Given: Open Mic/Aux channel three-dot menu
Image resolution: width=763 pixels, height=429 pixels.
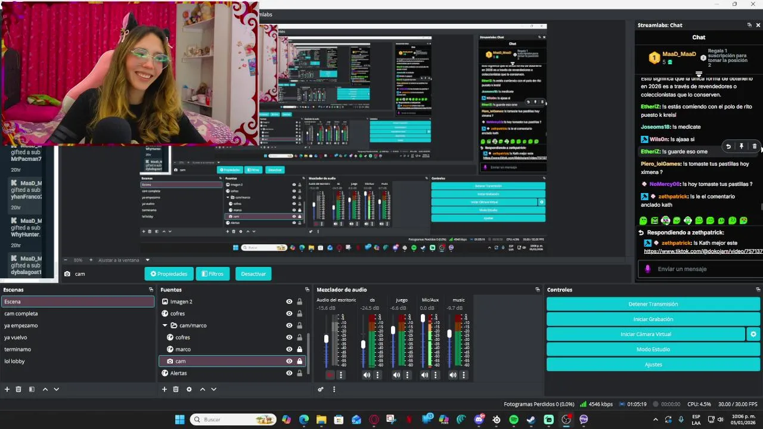Looking at the screenshot, I should coord(435,375).
